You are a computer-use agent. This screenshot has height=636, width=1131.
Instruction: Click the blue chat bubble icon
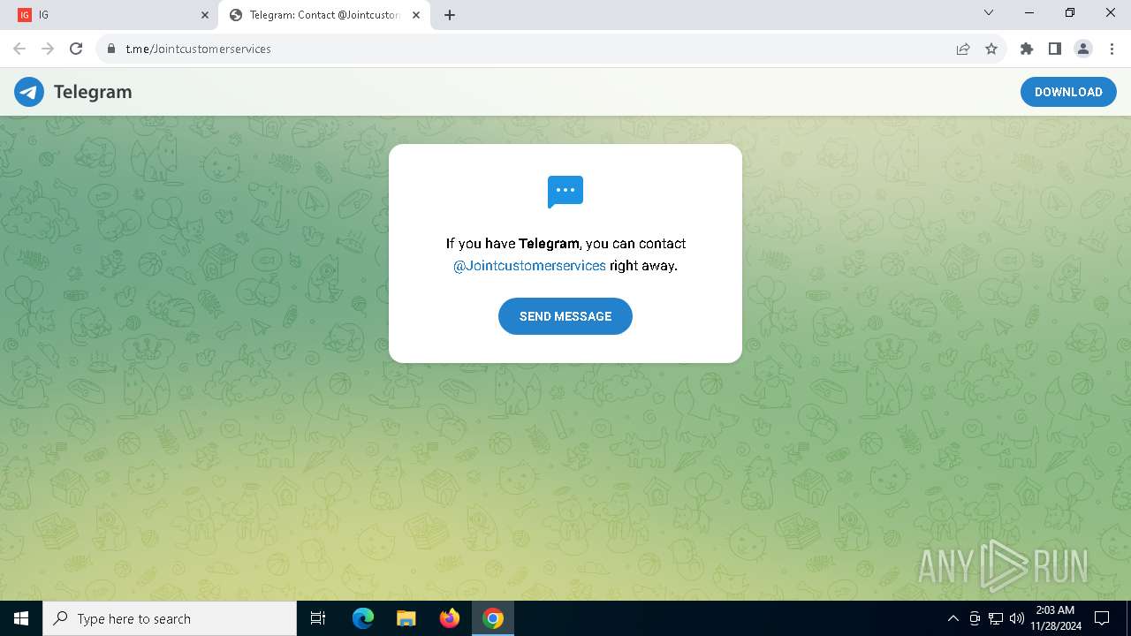pyautogui.click(x=565, y=192)
